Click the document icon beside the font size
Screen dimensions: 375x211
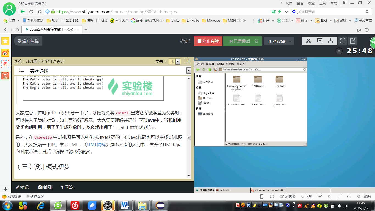tap(187, 61)
